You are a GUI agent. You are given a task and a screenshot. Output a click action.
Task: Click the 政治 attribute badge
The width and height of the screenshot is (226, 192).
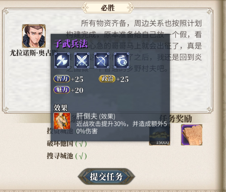click(x=107, y=79)
